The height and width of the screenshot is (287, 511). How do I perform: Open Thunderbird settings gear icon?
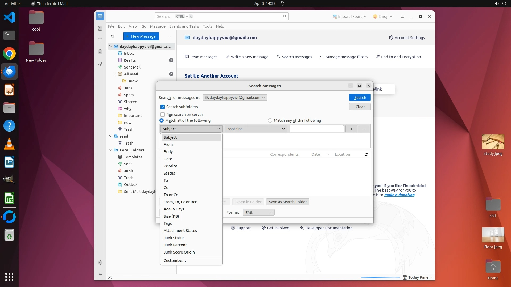coord(100,263)
